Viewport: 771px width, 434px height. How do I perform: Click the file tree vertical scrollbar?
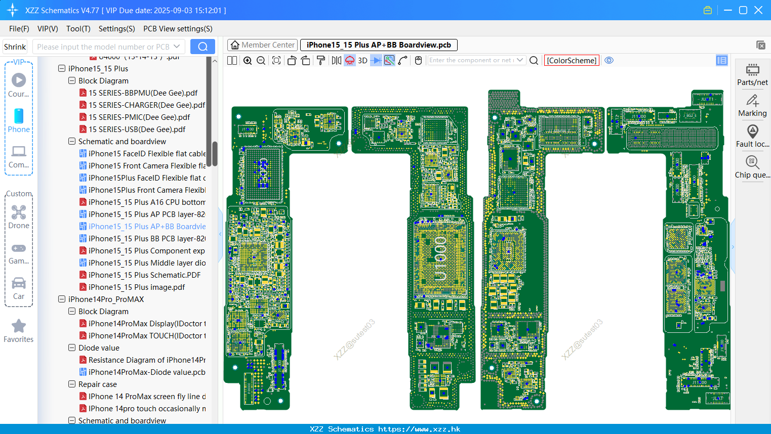coord(215,154)
